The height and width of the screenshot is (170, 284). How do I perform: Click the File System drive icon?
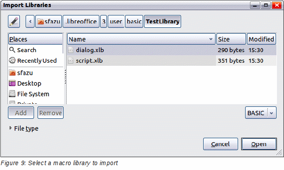tap(12, 94)
